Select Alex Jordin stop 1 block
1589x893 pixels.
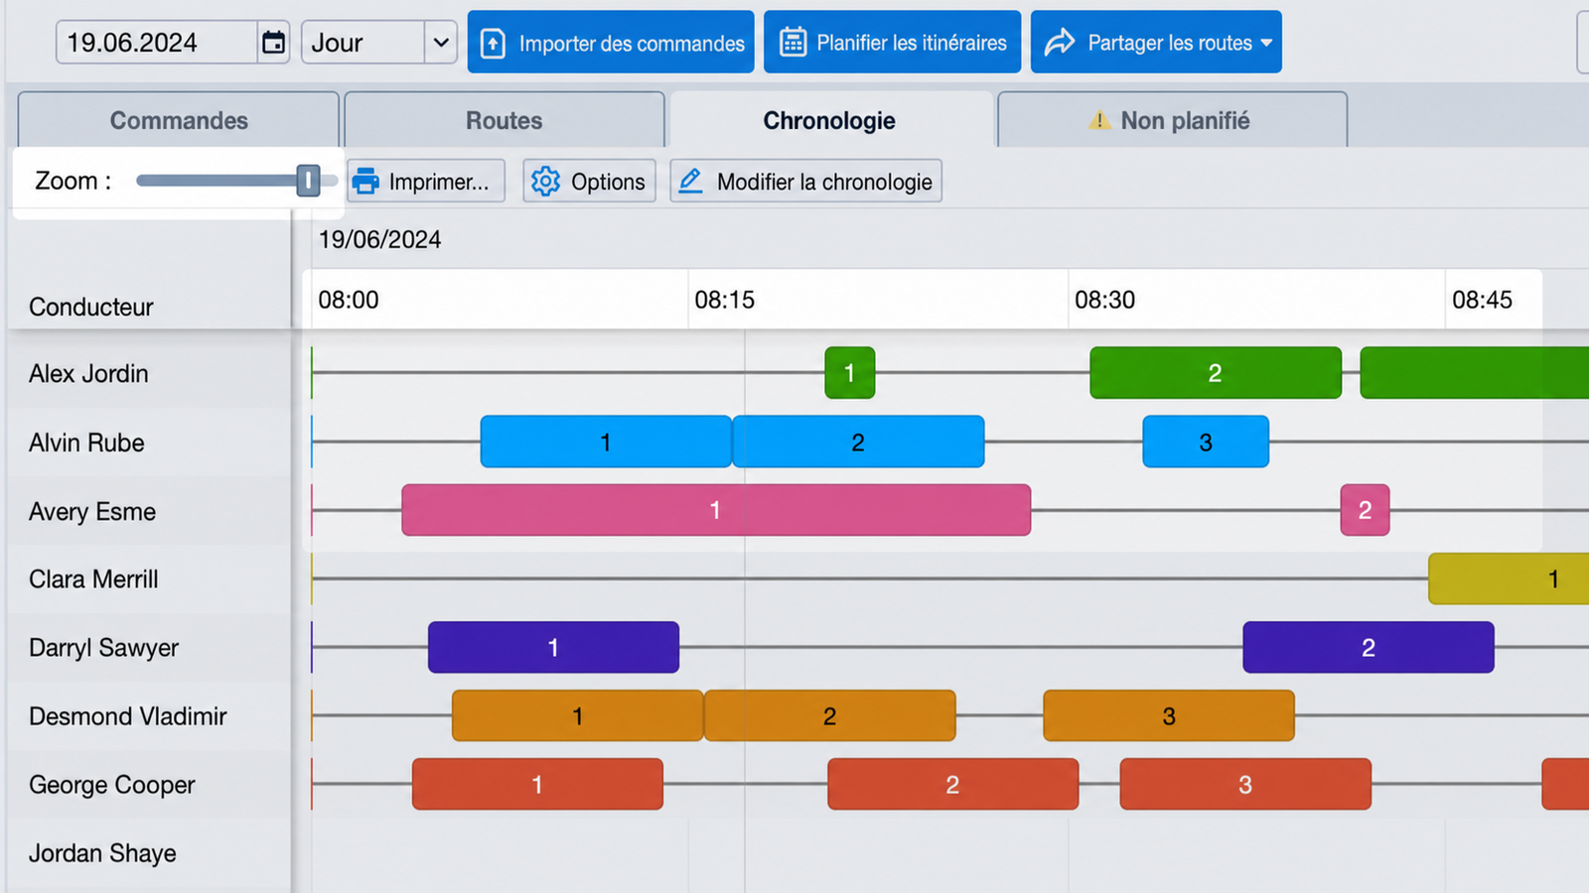pyautogui.click(x=850, y=373)
